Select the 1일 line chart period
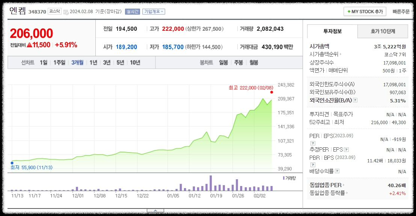This screenshot has height=216, width=416. click(x=44, y=63)
